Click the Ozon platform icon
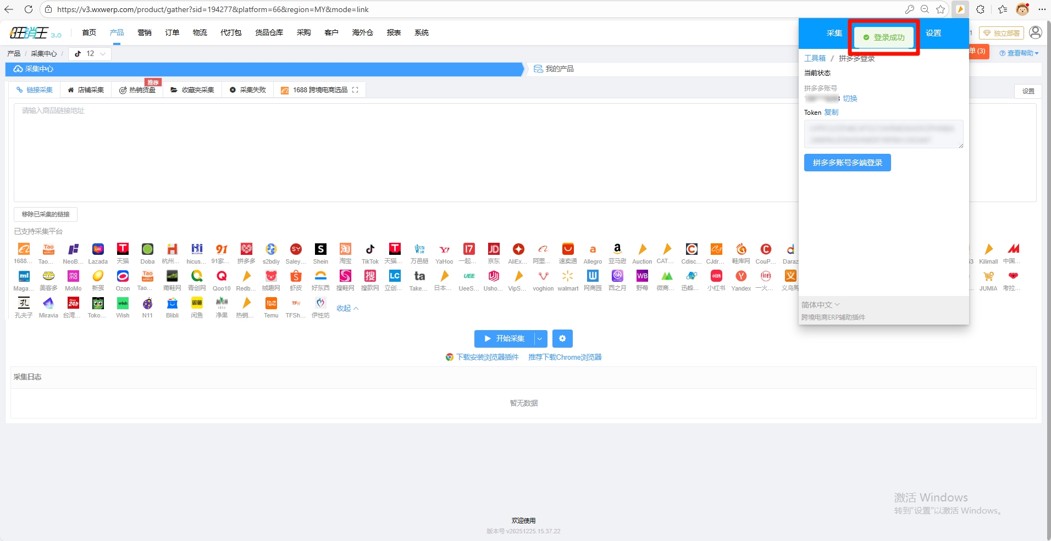The width and height of the screenshot is (1051, 541). [x=123, y=276]
